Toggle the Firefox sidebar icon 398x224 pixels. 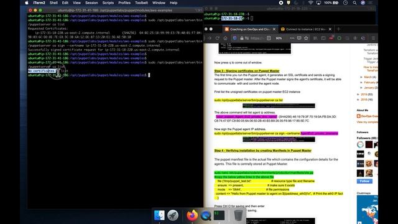pos(323,38)
